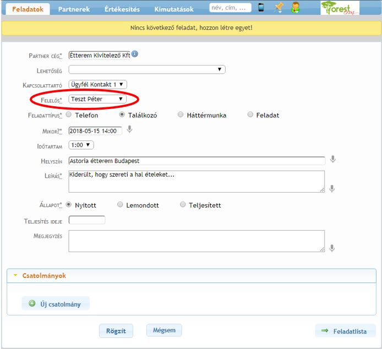Set status to Teljesített

(183, 205)
